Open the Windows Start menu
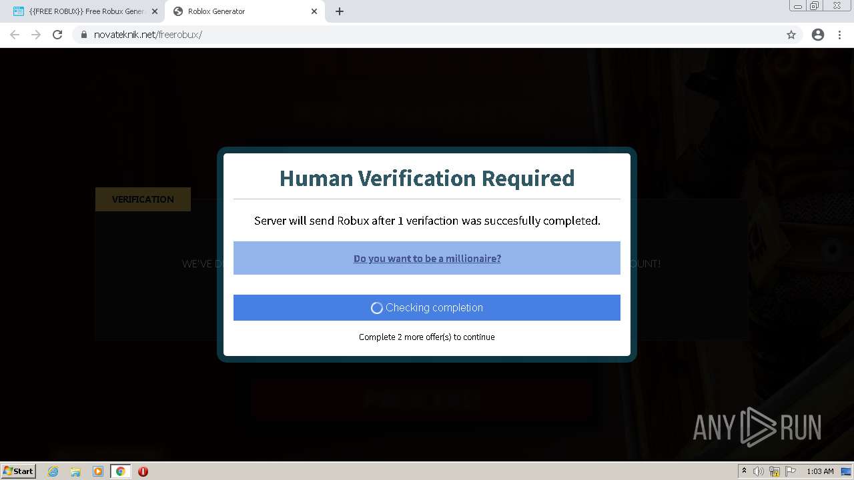The image size is (854, 480). click(x=18, y=471)
